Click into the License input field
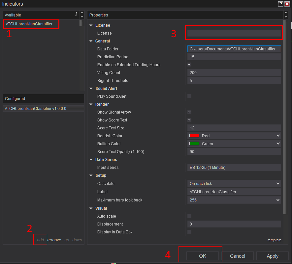The height and width of the screenshot is (264, 292). (x=234, y=33)
